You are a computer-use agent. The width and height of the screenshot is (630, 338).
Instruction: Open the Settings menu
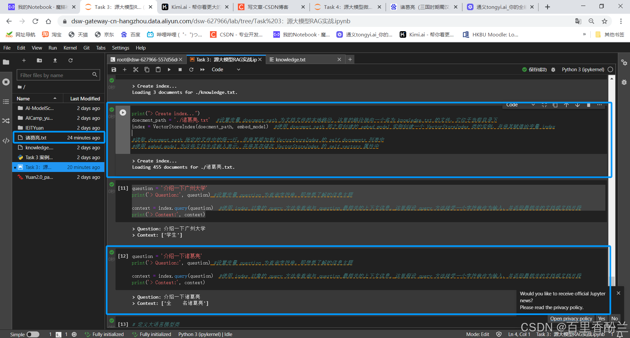[120, 48]
